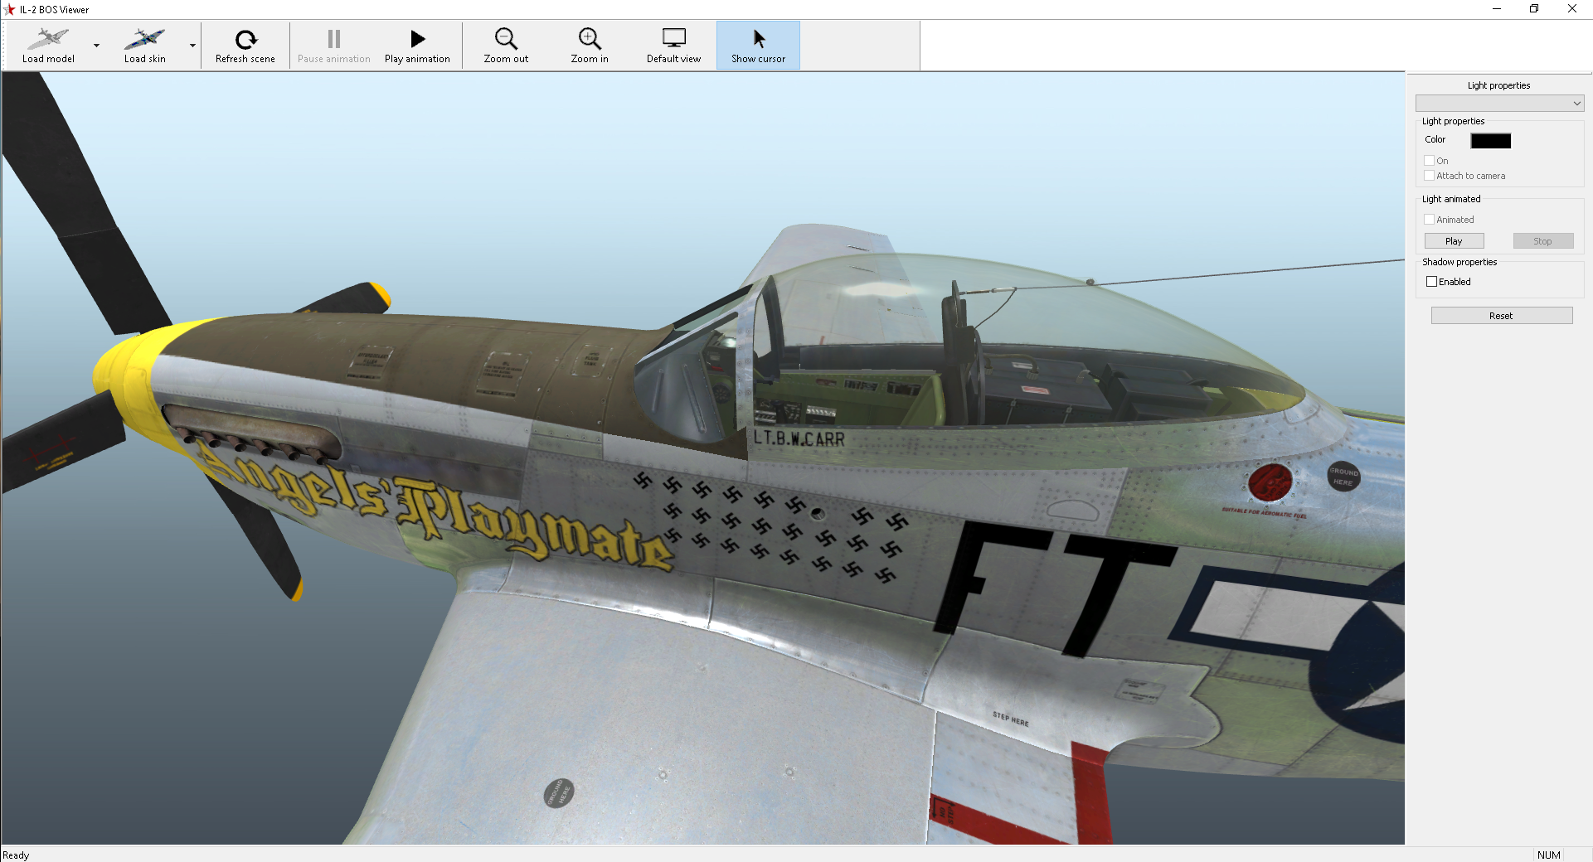Screen dimensions: 1593x862
Task: Minimize the IL-2 BOS Viewer window
Action: click(x=1497, y=9)
